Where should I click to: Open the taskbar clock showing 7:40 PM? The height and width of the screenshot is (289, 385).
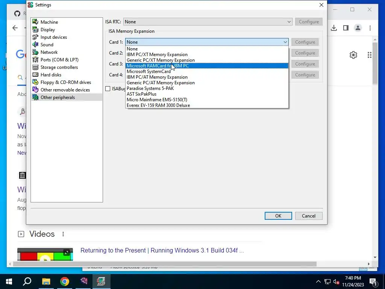click(x=353, y=281)
